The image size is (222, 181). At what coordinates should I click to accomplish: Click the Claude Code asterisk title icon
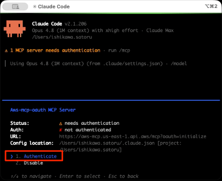pos(34,7)
